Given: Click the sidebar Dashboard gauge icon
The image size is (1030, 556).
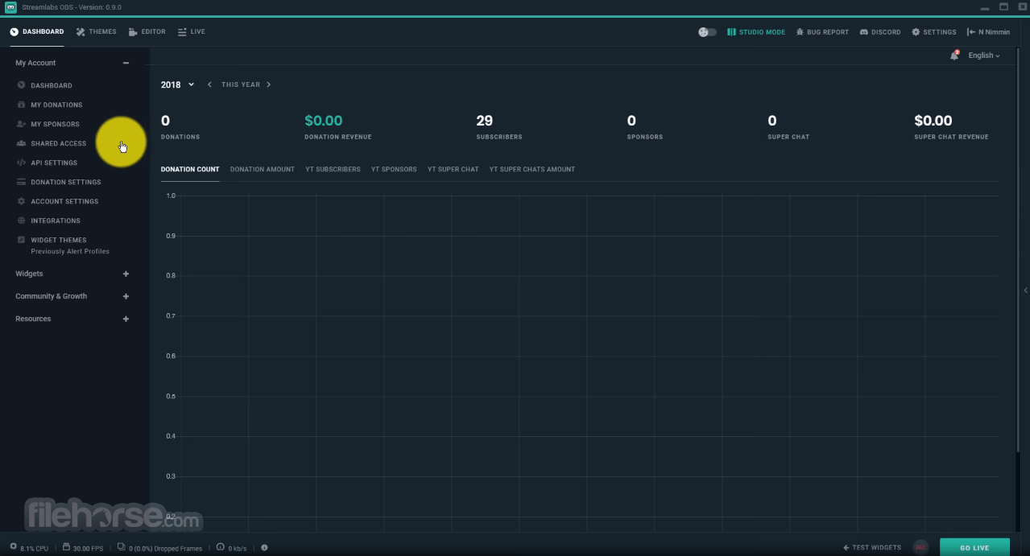Looking at the screenshot, I should (x=22, y=85).
